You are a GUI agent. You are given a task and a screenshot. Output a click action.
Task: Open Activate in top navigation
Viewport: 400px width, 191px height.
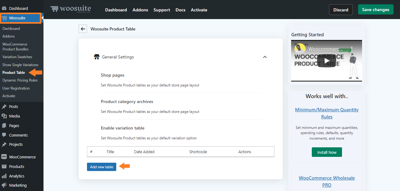coord(199,10)
